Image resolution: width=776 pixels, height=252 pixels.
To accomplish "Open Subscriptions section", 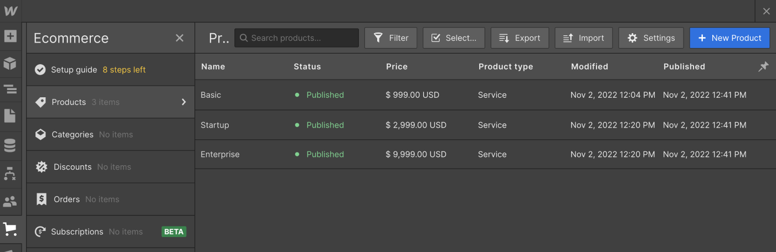I will [x=111, y=232].
